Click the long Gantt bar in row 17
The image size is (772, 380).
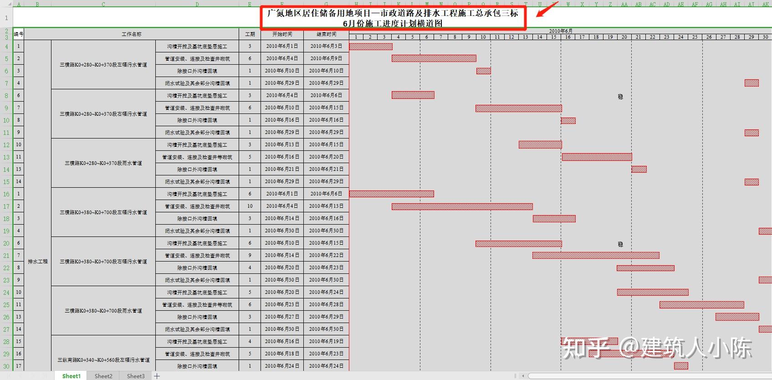tap(462, 206)
